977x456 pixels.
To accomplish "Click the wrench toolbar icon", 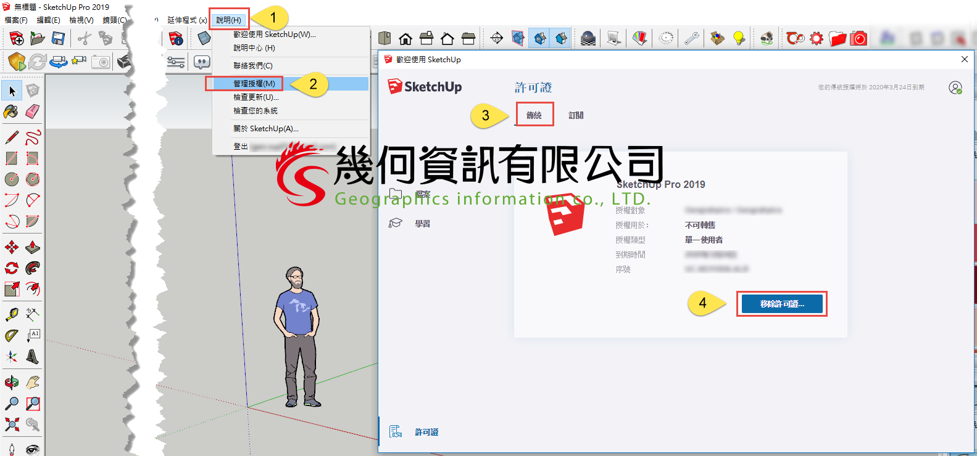I will (692, 39).
